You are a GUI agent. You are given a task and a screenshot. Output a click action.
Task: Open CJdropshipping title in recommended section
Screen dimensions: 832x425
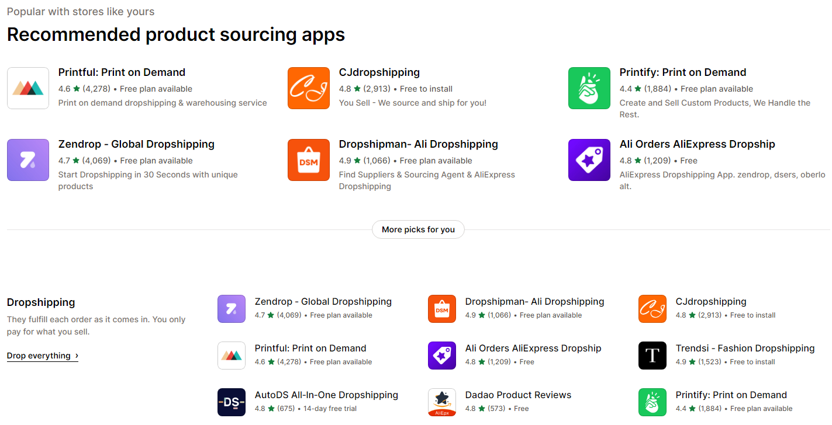[379, 72]
